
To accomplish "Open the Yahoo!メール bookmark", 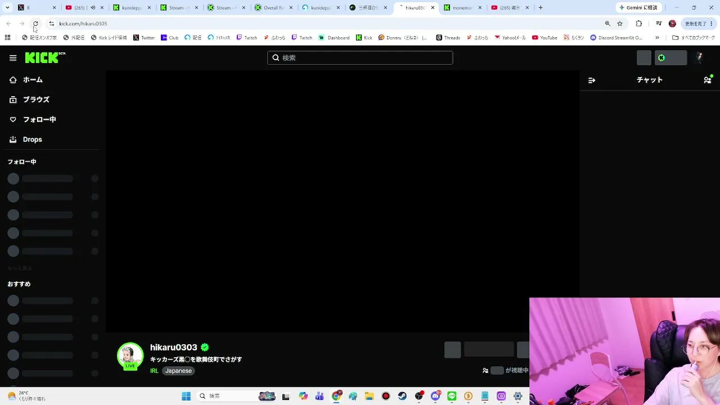I will (510, 38).
